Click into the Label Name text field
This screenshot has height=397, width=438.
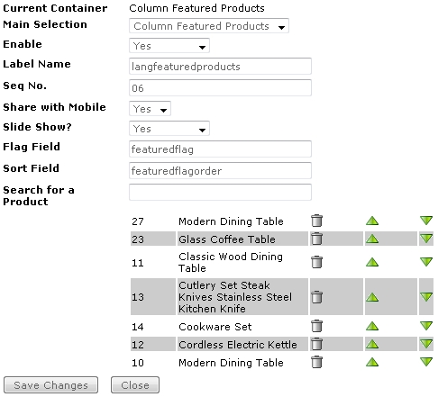click(220, 67)
